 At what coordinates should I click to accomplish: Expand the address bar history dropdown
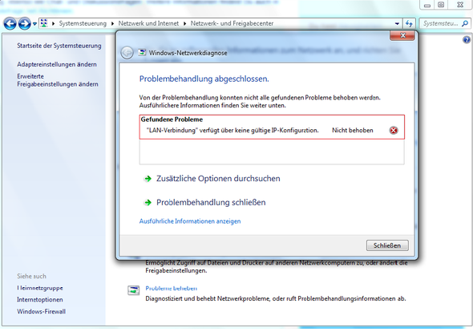(x=397, y=23)
